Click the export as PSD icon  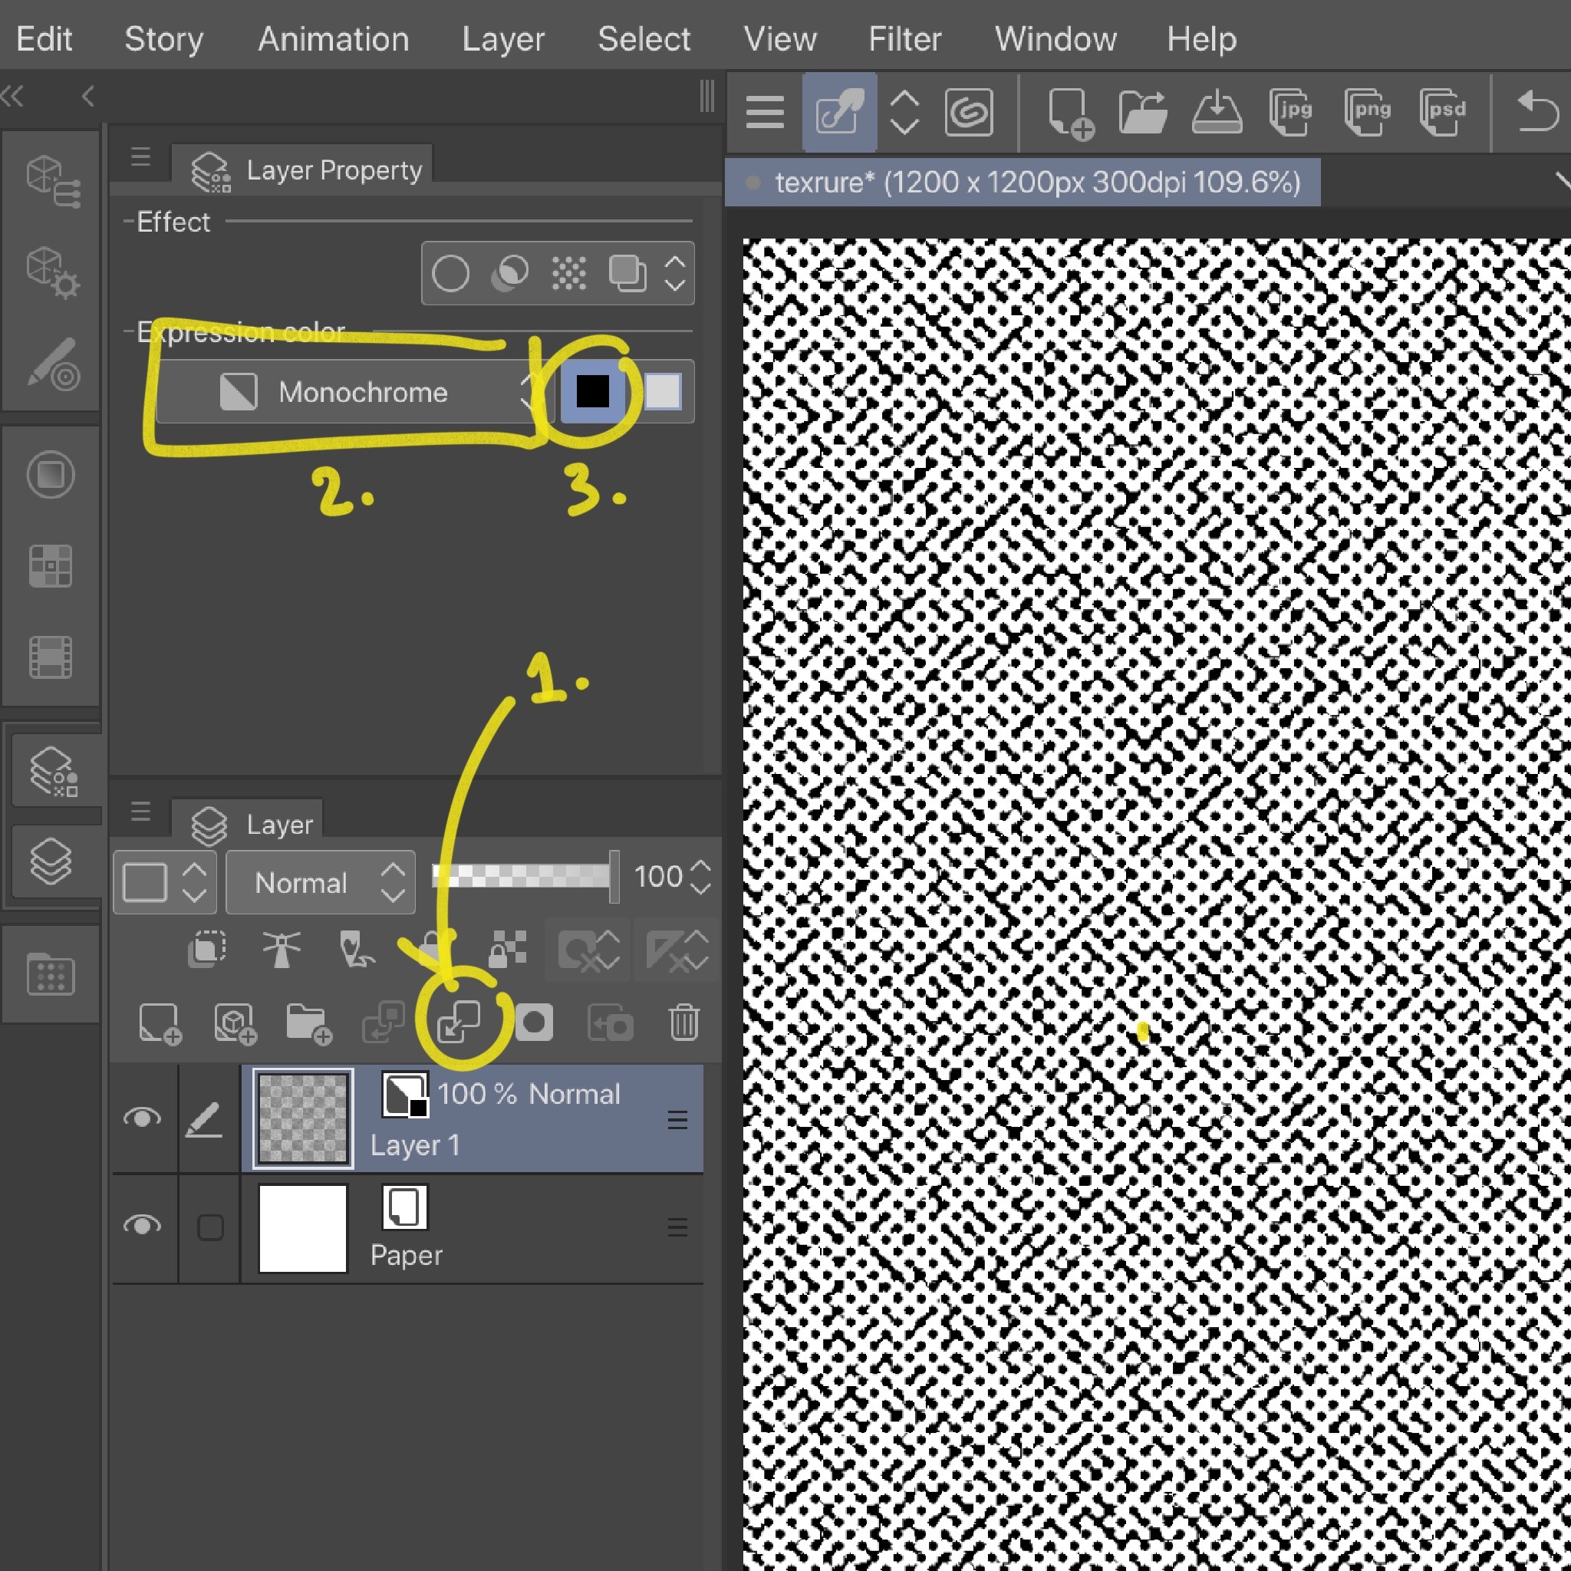(x=1444, y=111)
